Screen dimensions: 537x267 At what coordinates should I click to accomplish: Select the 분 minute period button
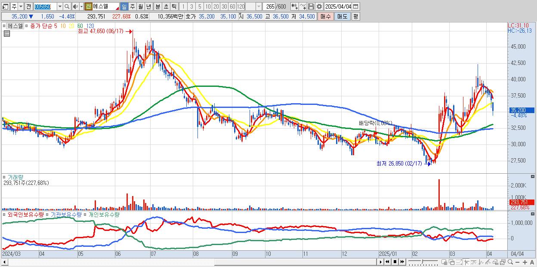(157, 6)
